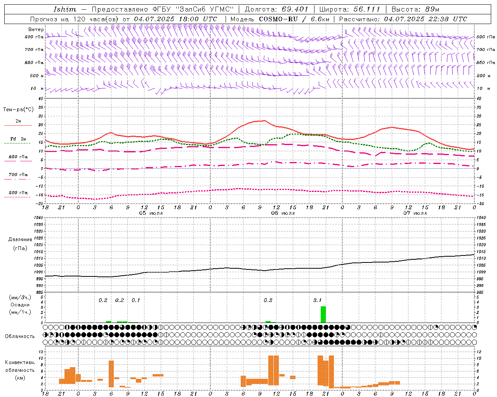
Task: Click the '06 июля' date label
Action: [283, 213]
